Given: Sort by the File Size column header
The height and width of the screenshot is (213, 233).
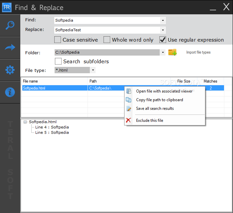Looking at the screenshot, I should [184, 81].
